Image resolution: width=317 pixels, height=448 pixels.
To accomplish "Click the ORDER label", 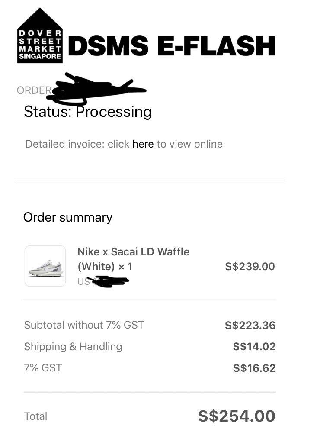I will click(34, 90).
